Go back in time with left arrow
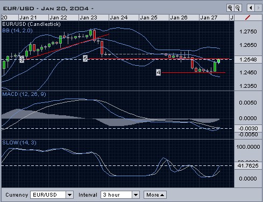Viewport: 263px width, 202px height. [251, 8]
